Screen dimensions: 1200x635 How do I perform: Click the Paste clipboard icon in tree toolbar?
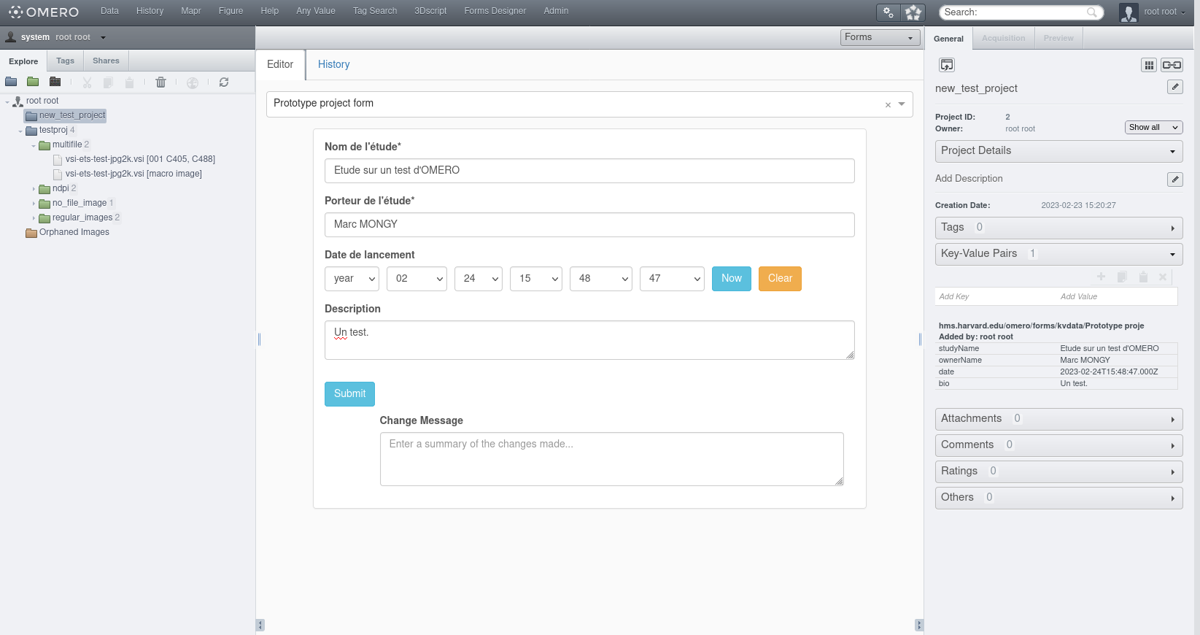click(129, 82)
